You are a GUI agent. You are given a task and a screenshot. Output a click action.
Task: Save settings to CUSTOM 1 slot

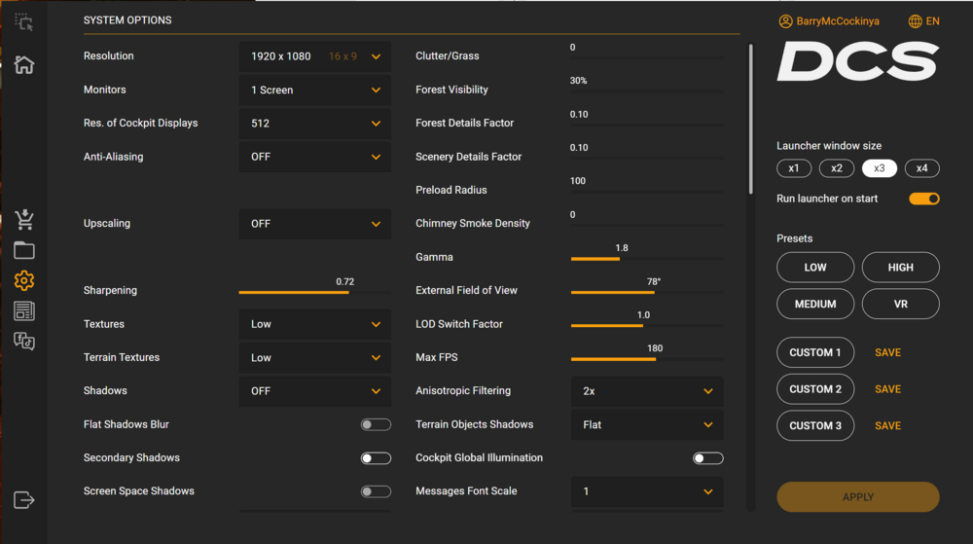(x=887, y=352)
